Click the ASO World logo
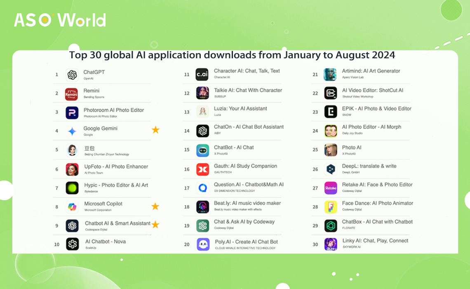This screenshot has height=289, width=470. tap(60, 20)
